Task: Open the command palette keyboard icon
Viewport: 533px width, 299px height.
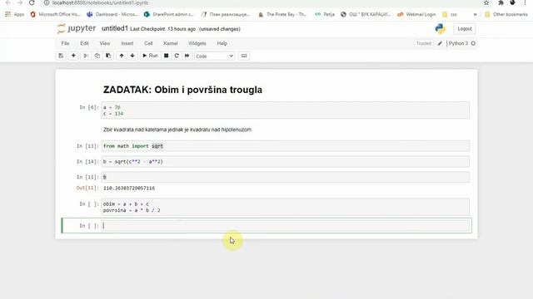Action: (x=244, y=56)
